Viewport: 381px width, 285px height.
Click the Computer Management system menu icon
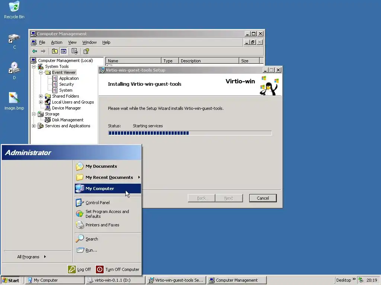tap(33, 34)
